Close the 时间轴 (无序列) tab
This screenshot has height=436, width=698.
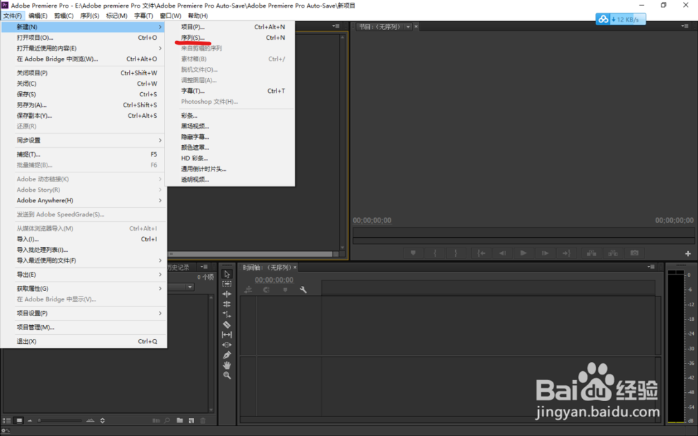coord(295,267)
